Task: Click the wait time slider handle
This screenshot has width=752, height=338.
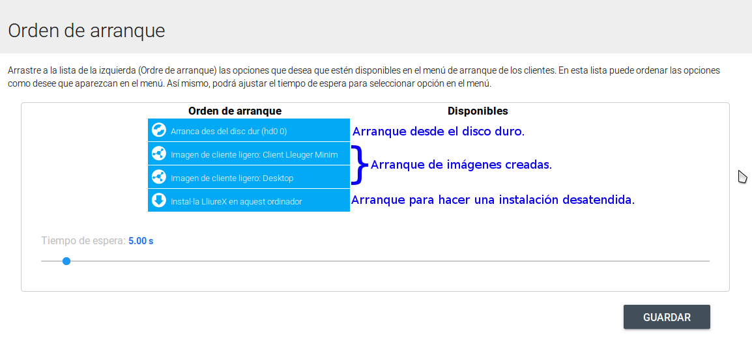Action: coord(66,261)
